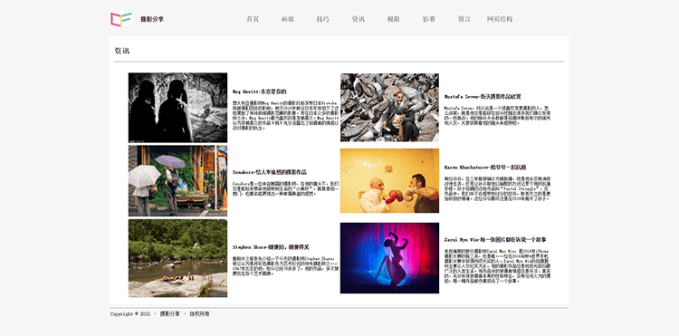This screenshot has height=336, width=679.
Task: Open the boxing grandfather photo thumbnail
Action: 389,181
